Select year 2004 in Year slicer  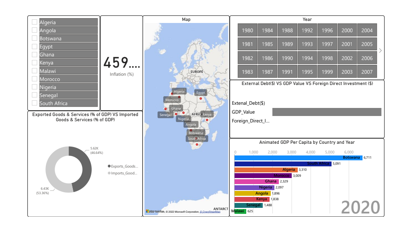coord(367,30)
